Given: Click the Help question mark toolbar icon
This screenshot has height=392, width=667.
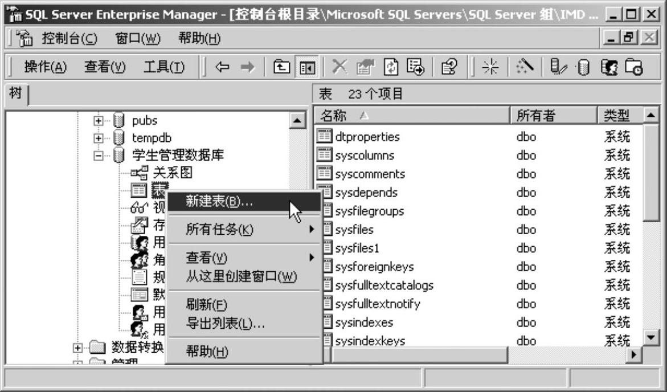Looking at the screenshot, I should tap(449, 67).
